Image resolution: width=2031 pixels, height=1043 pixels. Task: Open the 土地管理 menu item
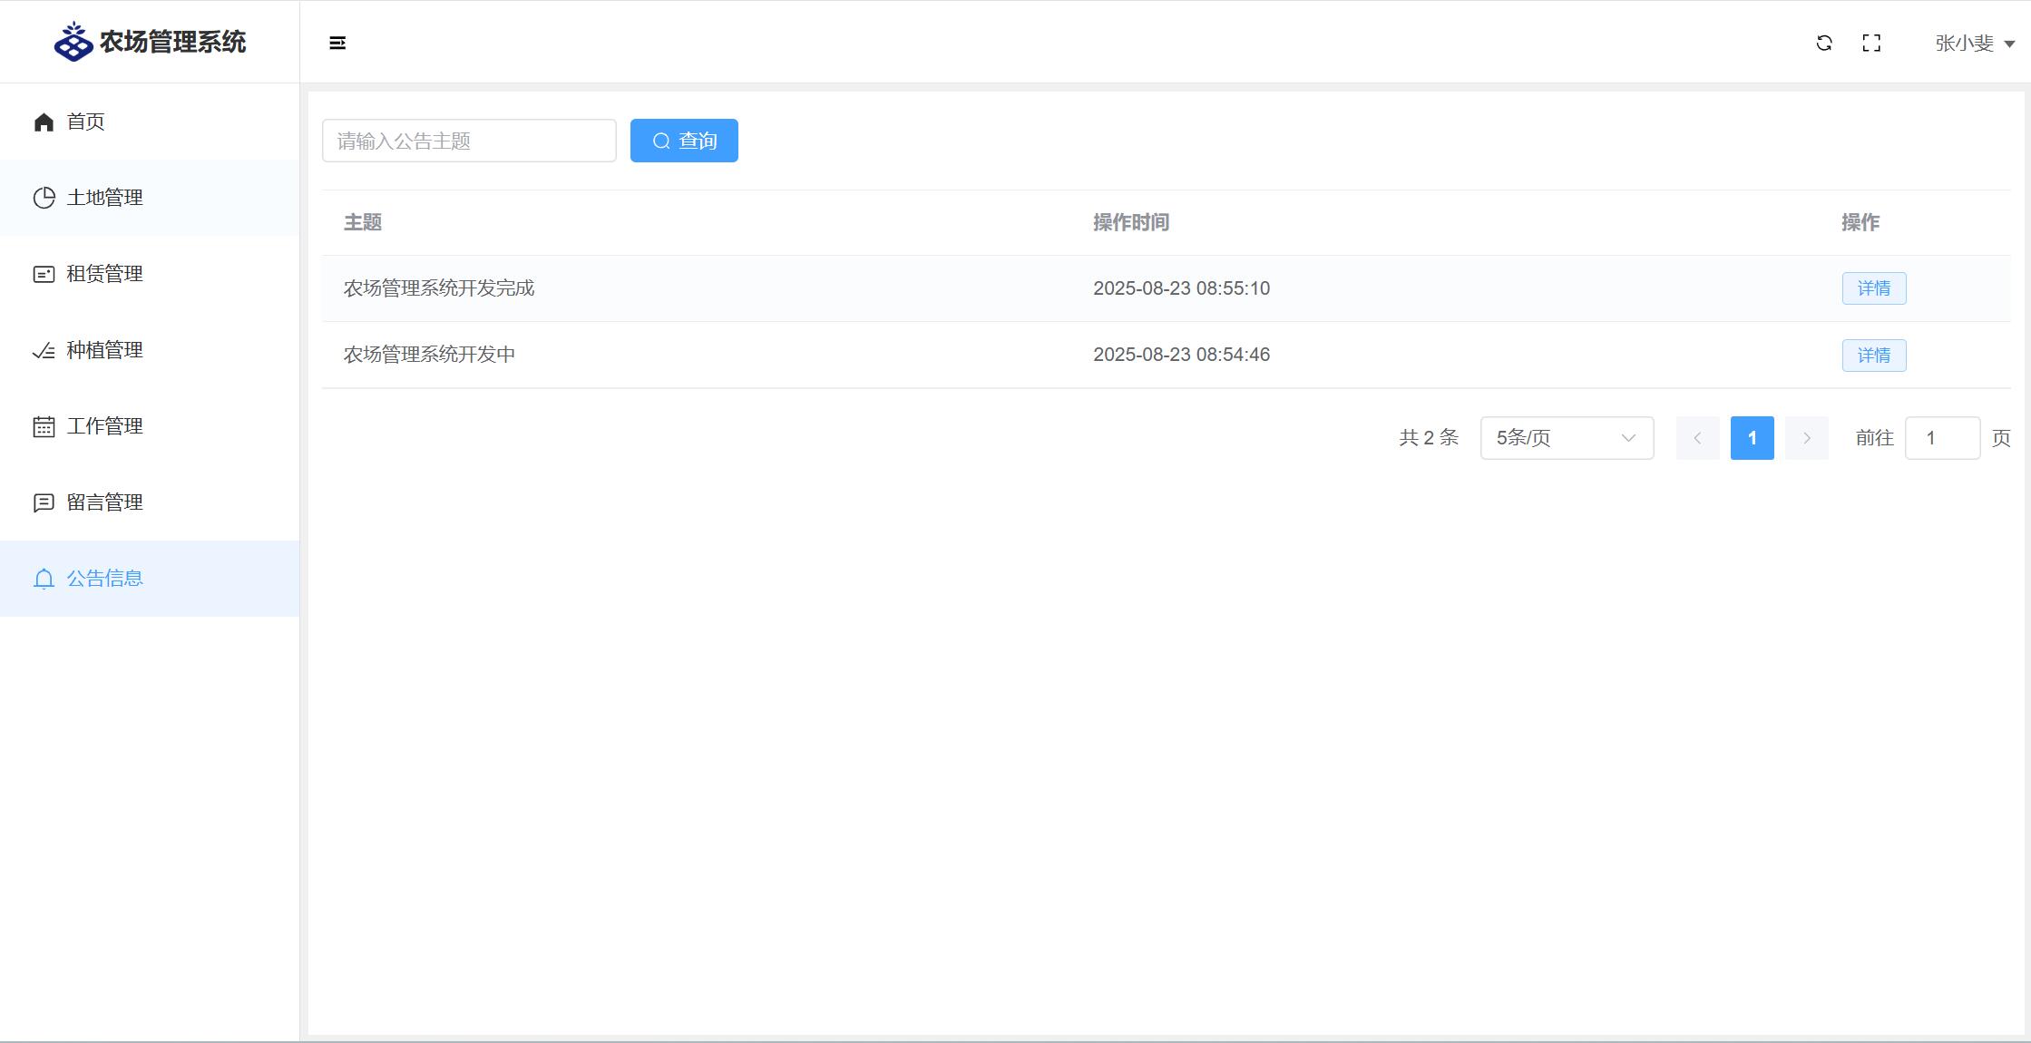coord(105,198)
